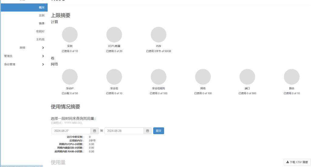Click the 浮动IP quota pie chart
The height and width of the screenshot is (167, 311).
click(x=70, y=77)
